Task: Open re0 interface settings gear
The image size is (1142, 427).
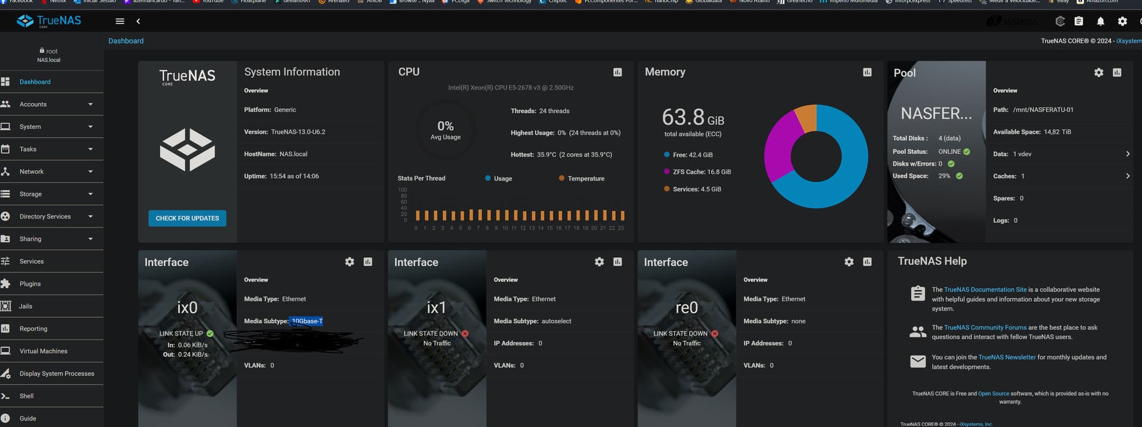Action: click(x=849, y=261)
